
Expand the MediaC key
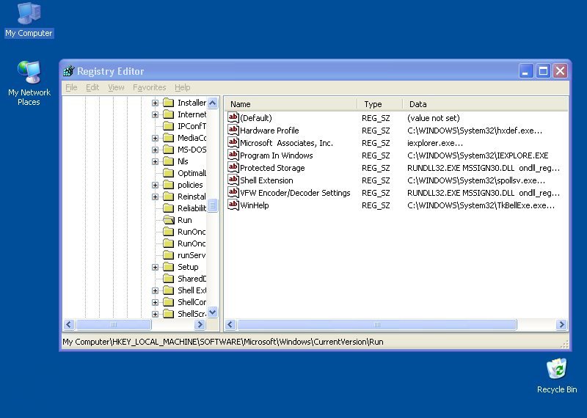pyautogui.click(x=155, y=138)
